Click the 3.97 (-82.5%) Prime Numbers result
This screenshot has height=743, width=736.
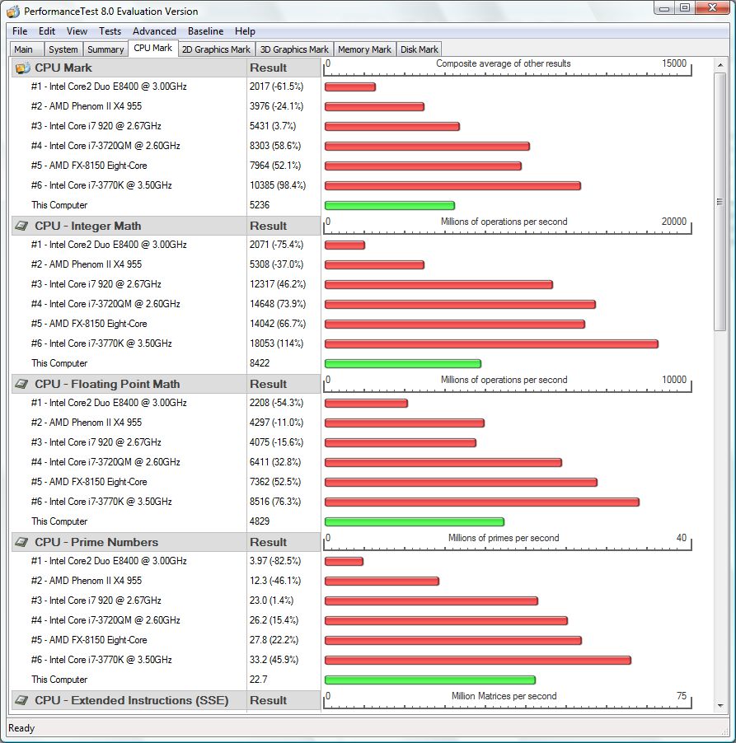[275, 561]
